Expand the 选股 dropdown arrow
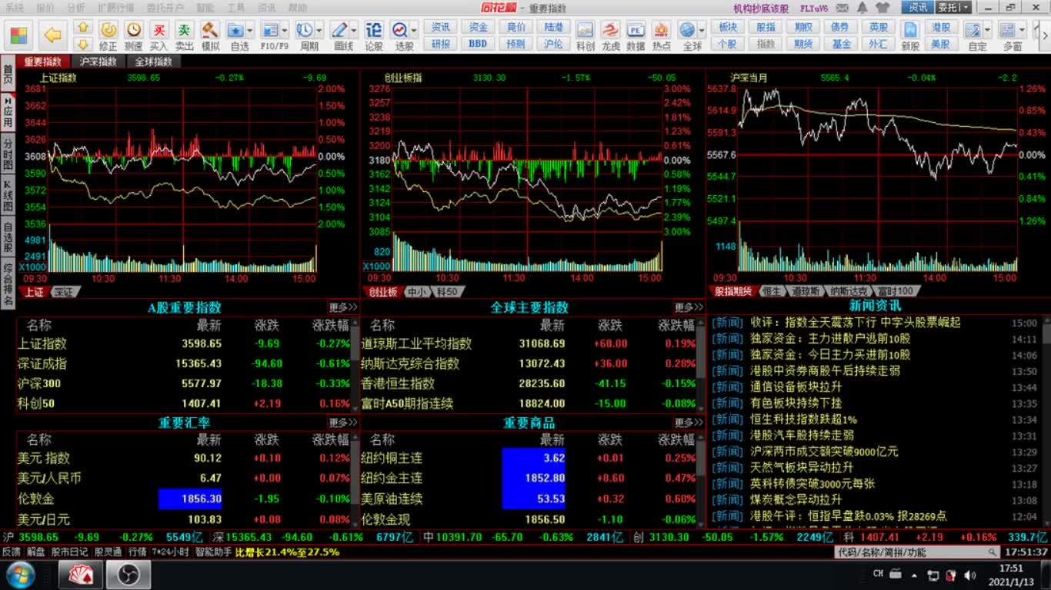The height and width of the screenshot is (590, 1051). click(x=415, y=31)
